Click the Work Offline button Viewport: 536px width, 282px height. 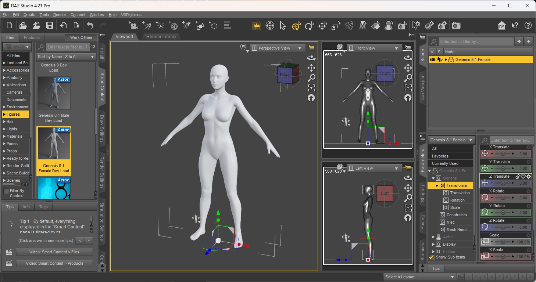(81, 37)
